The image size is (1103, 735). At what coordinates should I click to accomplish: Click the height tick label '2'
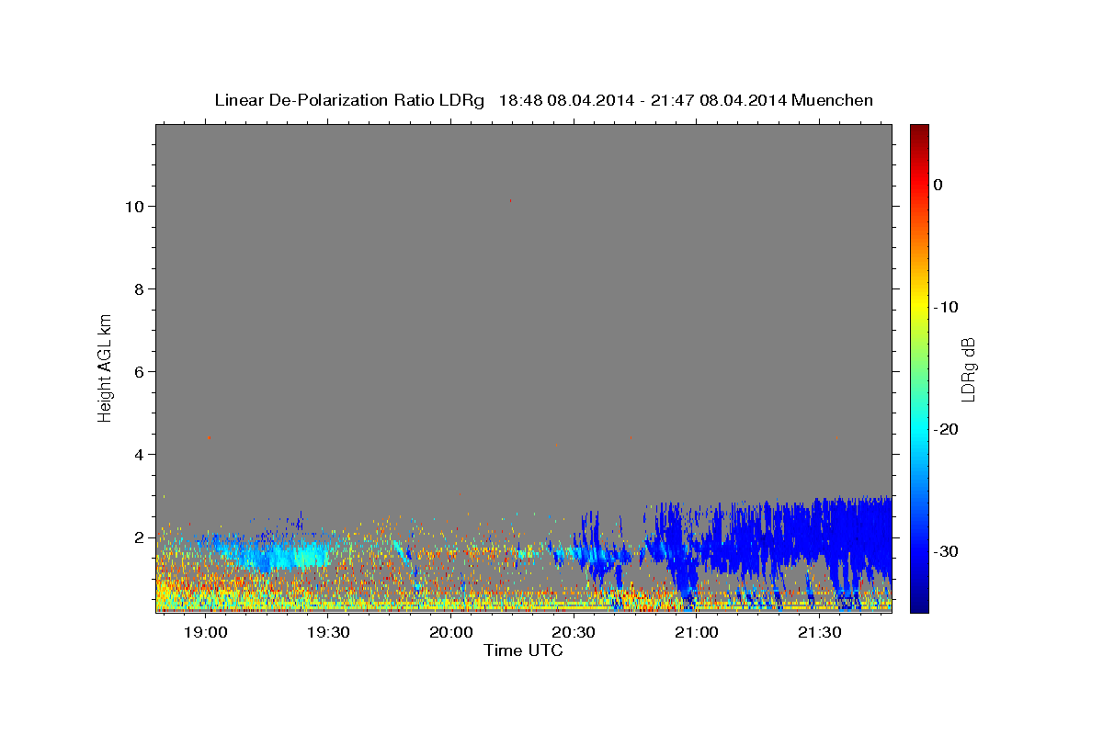pyautogui.click(x=140, y=537)
